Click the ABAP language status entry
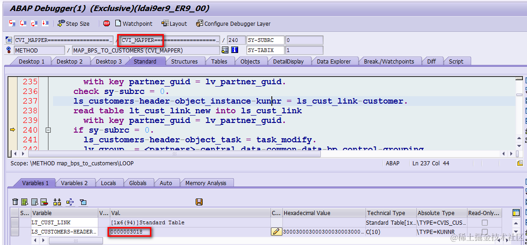527x245 pixels. (393, 163)
